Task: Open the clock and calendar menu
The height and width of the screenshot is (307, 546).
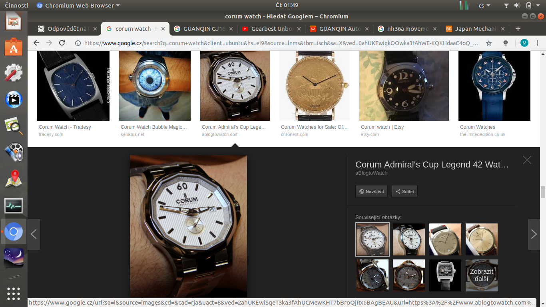Action: click(287, 5)
